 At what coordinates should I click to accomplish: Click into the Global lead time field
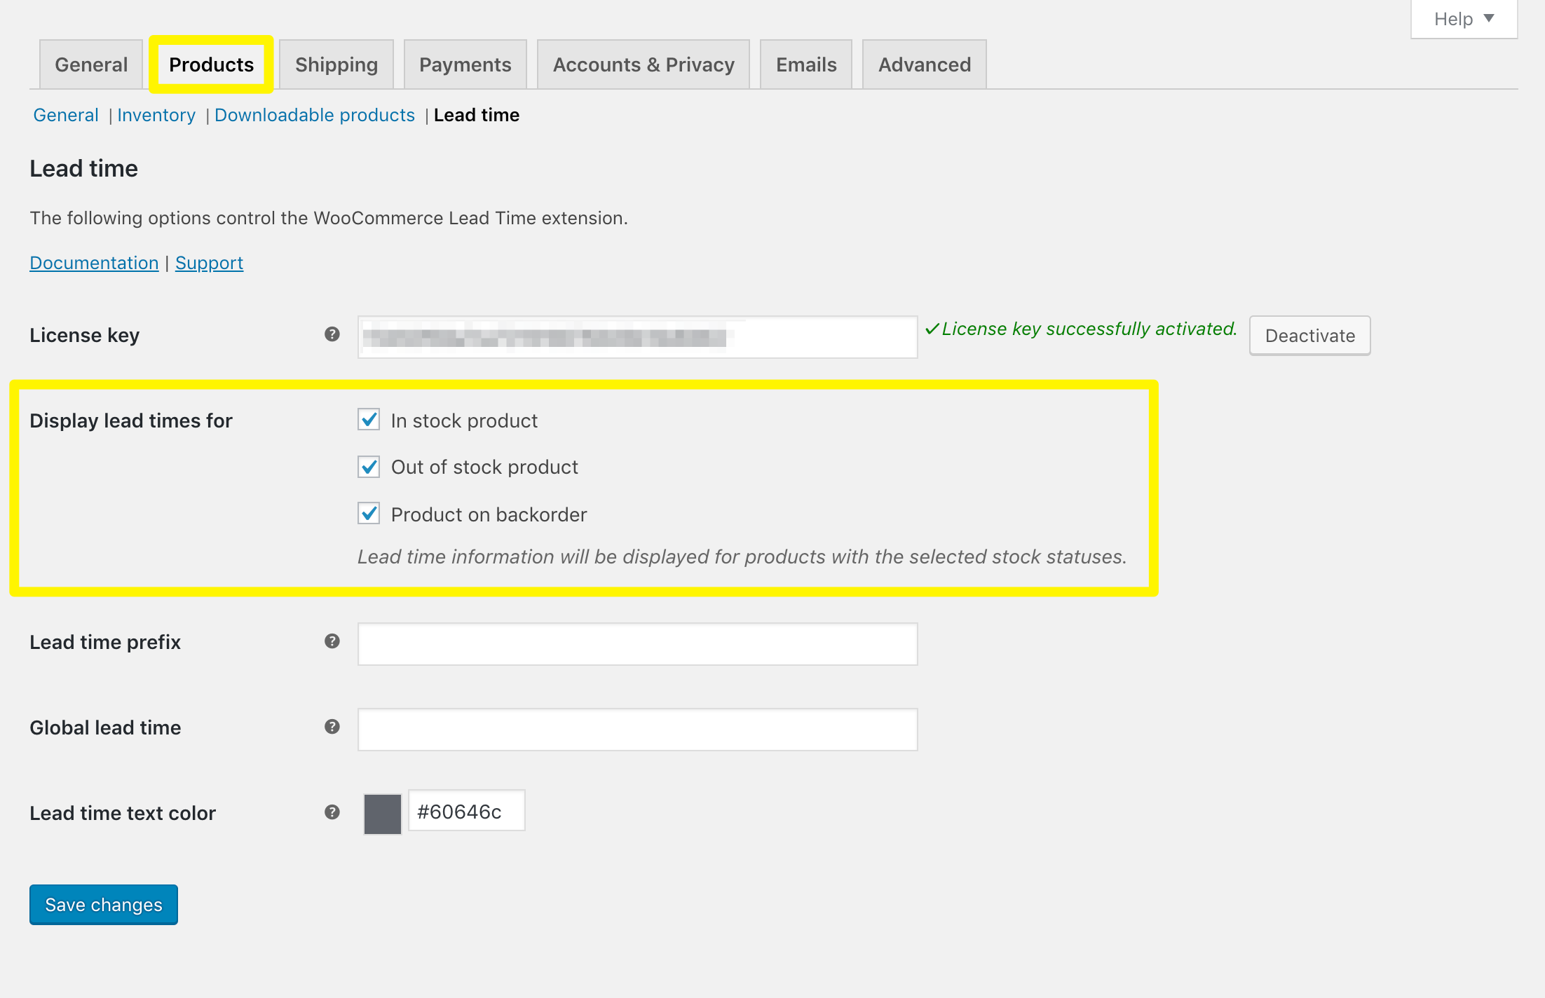(637, 730)
